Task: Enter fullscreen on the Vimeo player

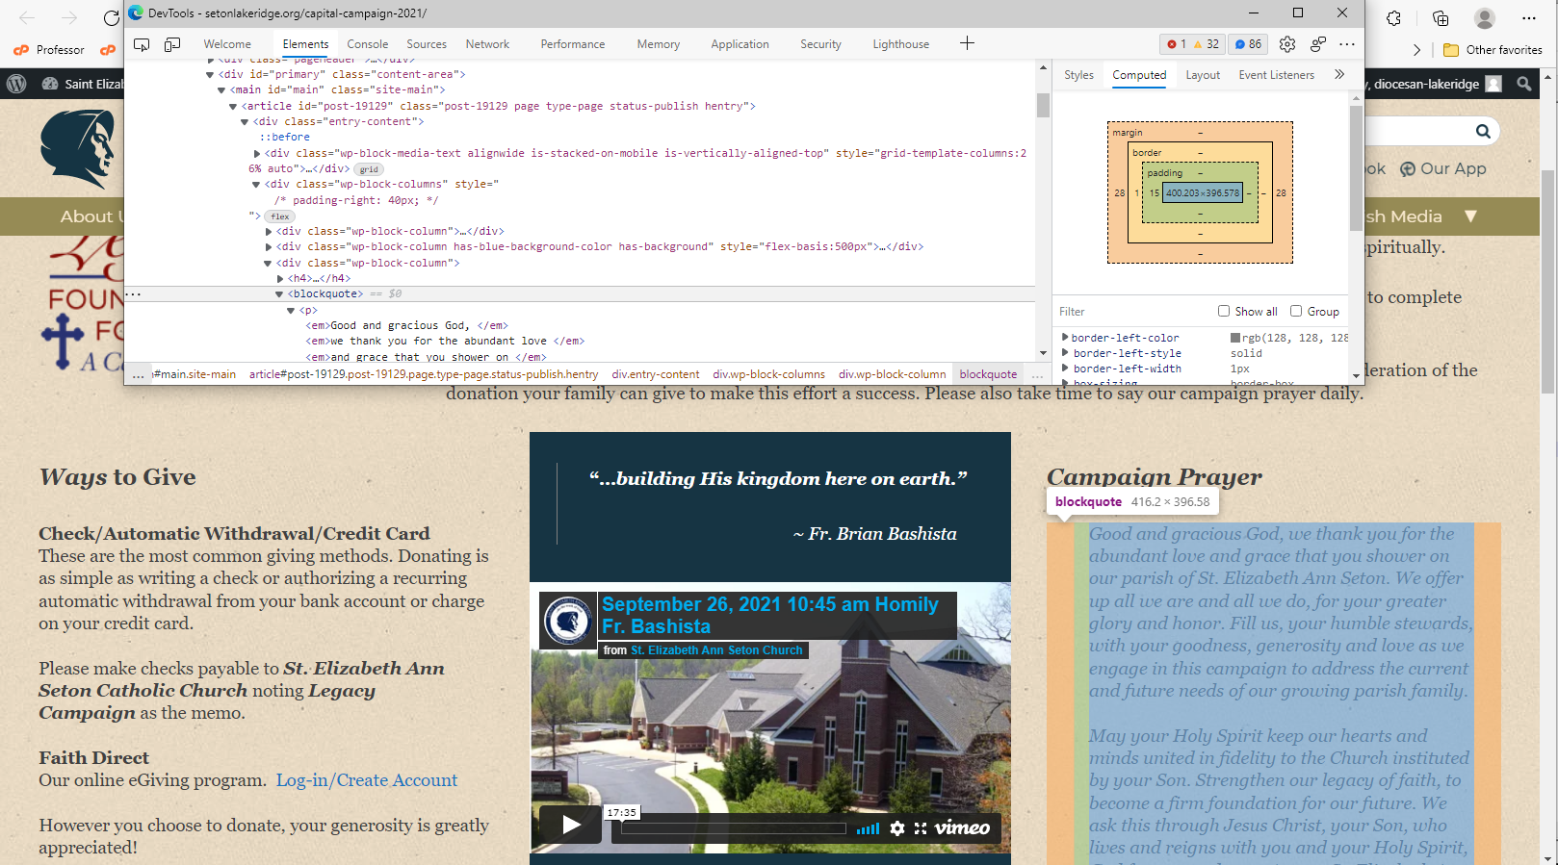Action: coord(921,828)
